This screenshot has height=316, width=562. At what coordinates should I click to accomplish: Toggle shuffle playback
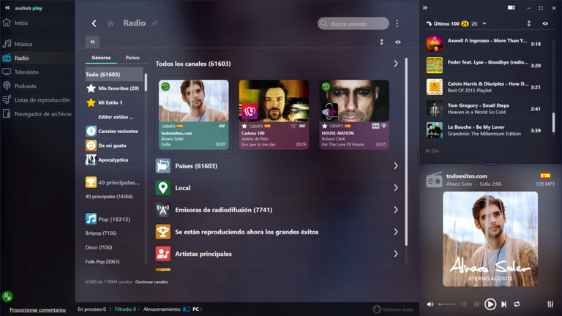pyautogui.click(x=464, y=304)
